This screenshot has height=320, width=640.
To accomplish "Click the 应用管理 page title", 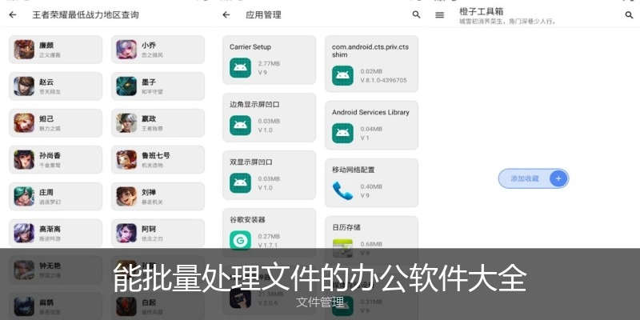I will point(264,15).
